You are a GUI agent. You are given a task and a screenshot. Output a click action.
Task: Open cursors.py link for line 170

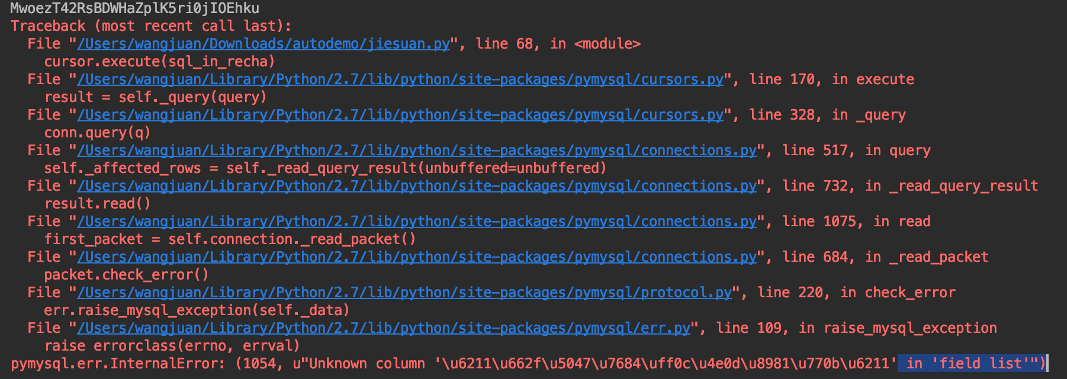pyautogui.click(x=400, y=79)
